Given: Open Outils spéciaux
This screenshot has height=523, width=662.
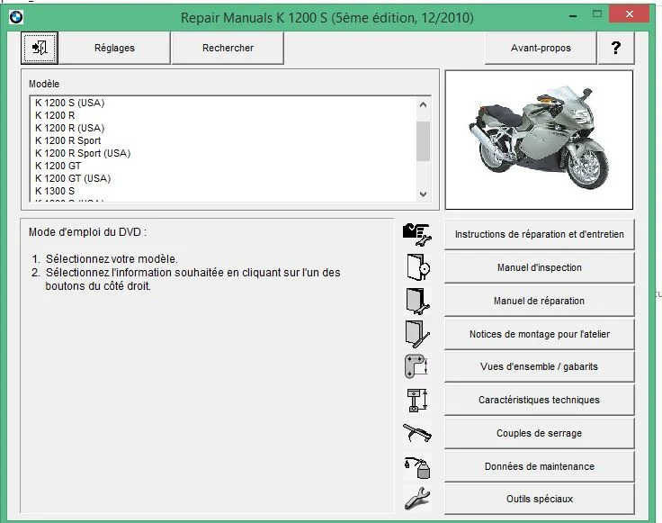Looking at the screenshot, I should [x=539, y=499].
